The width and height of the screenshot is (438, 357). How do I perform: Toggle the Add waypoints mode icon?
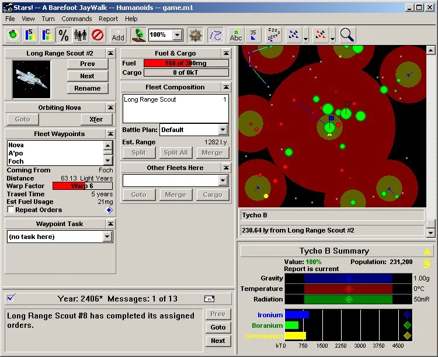[118, 35]
